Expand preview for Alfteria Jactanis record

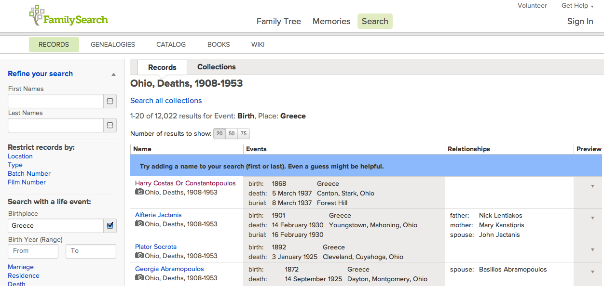point(592,218)
